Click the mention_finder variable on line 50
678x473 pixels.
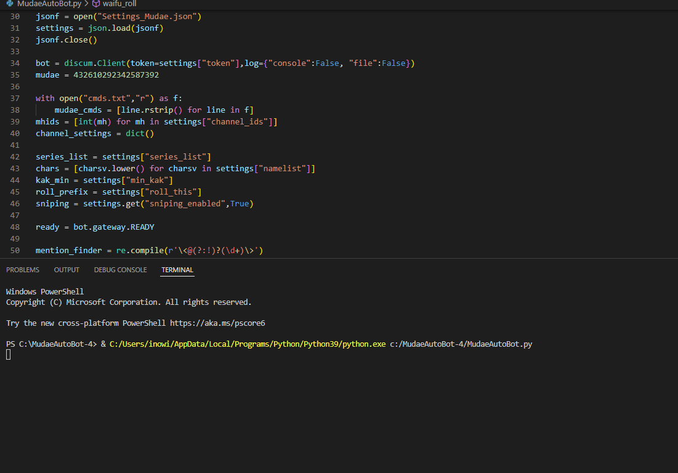68,250
